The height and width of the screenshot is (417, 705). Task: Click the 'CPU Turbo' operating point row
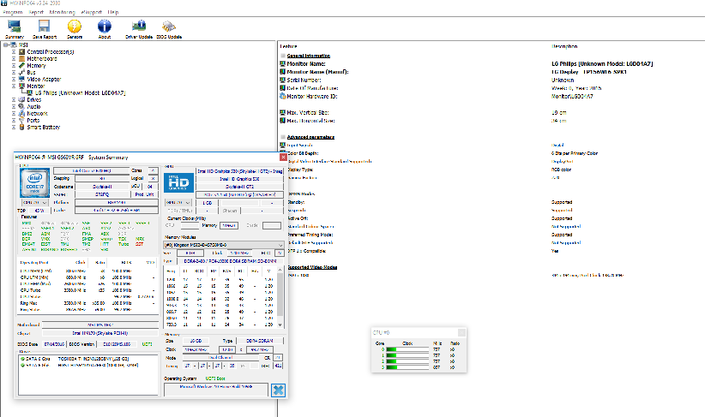click(88, 290)
